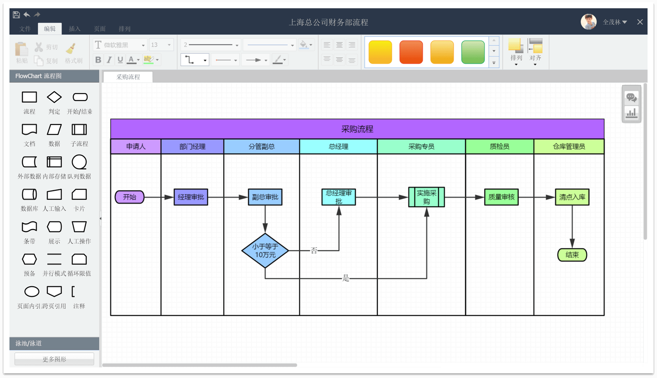This screenshot has height=378, width=657.
Task: Open the 文件 menu
Action: [24, 28]
